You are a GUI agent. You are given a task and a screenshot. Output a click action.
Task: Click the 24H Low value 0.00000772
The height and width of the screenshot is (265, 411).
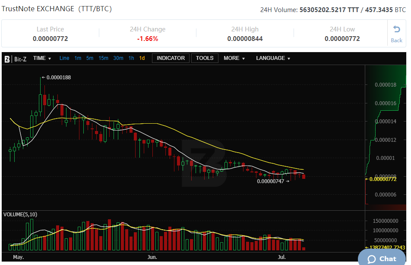coord(342,39)
